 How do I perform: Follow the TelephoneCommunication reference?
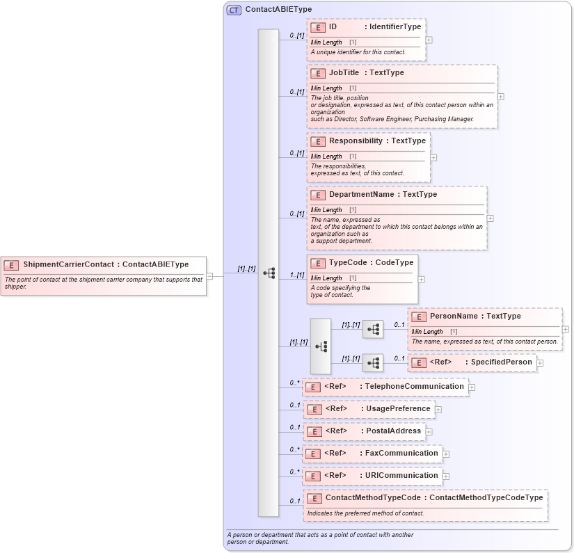click(x=472, y=387)
